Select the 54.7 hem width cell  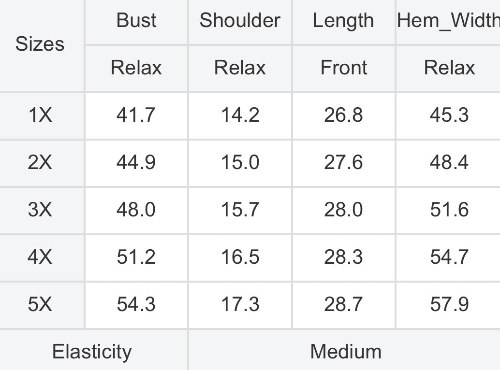pyautogui.click(x=448, y=257)
